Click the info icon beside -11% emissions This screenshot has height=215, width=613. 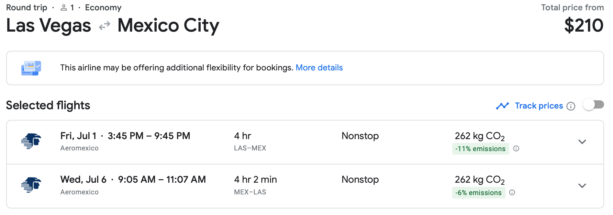[x=516, y=149]
